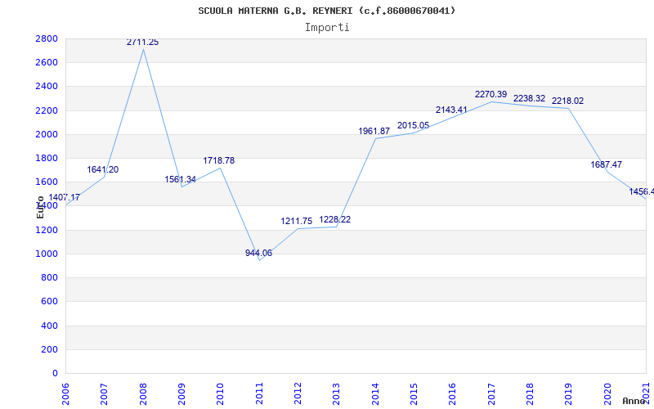The width and height of the screenshot is (654, 409).
Task: Select the 2238.32 data label
Action: click(529, 98)
